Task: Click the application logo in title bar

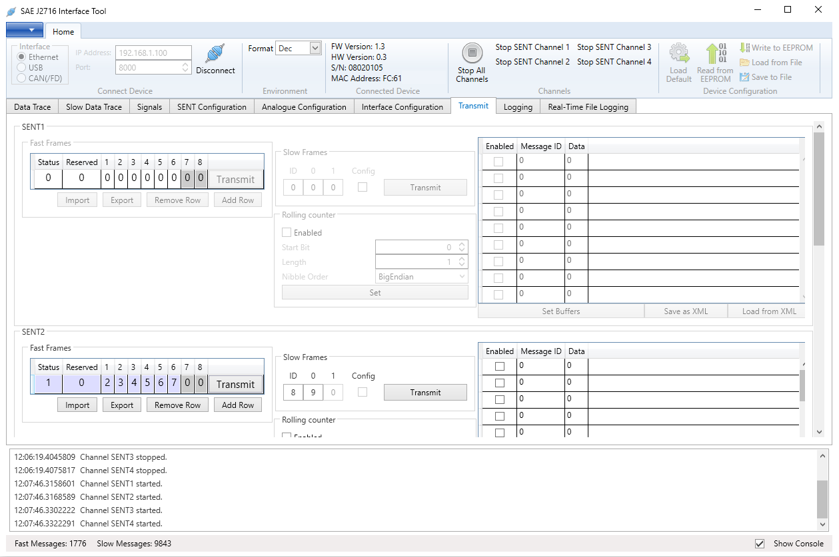Action: click(11, 11)
